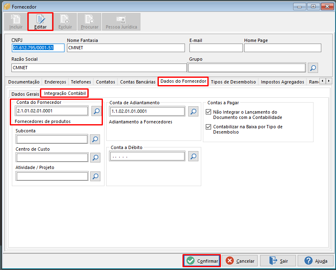The width and height of the screenshot is (336, 270).
Task: Click the Conta a Débito field
Action: (147, 156)
